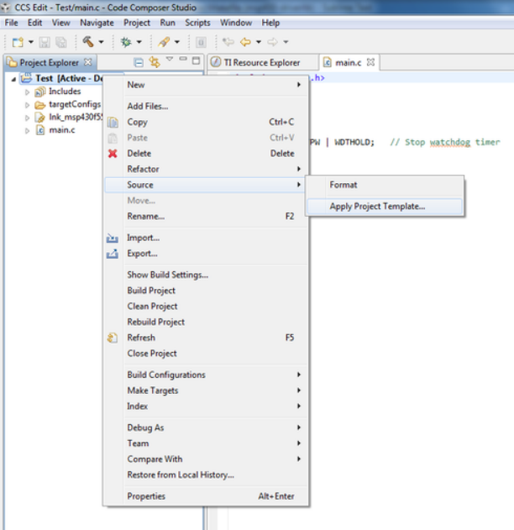Open Compare With submenu
This screenshot has height=530, width=514.
(206, 459)
